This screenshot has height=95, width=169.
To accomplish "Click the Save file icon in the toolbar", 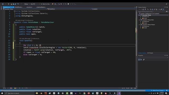I will pyautogui.click(x=13, y=4).
